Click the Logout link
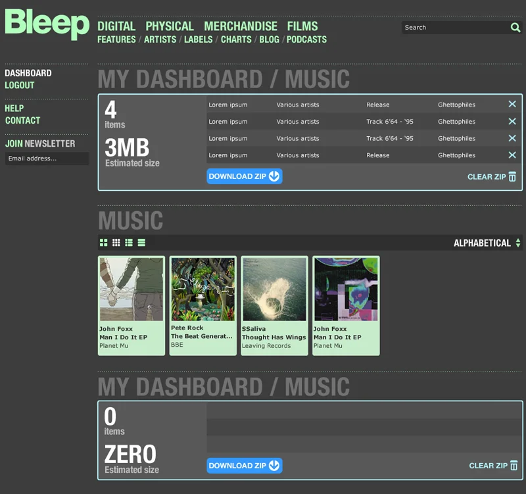Image resolution: width=526 pixels, height=494 pixels. 20,86
